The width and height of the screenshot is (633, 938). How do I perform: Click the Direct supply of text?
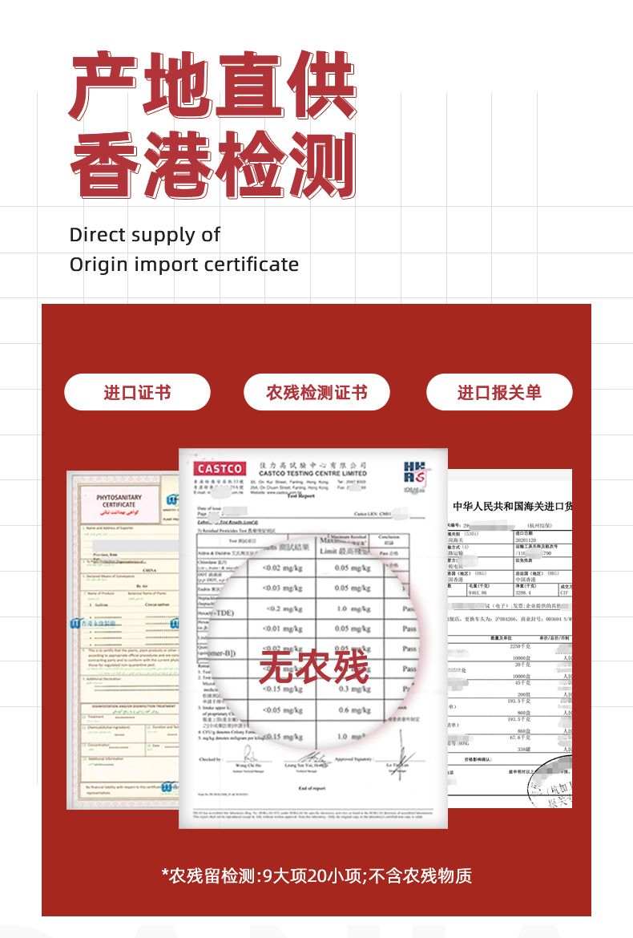[145, 234]
